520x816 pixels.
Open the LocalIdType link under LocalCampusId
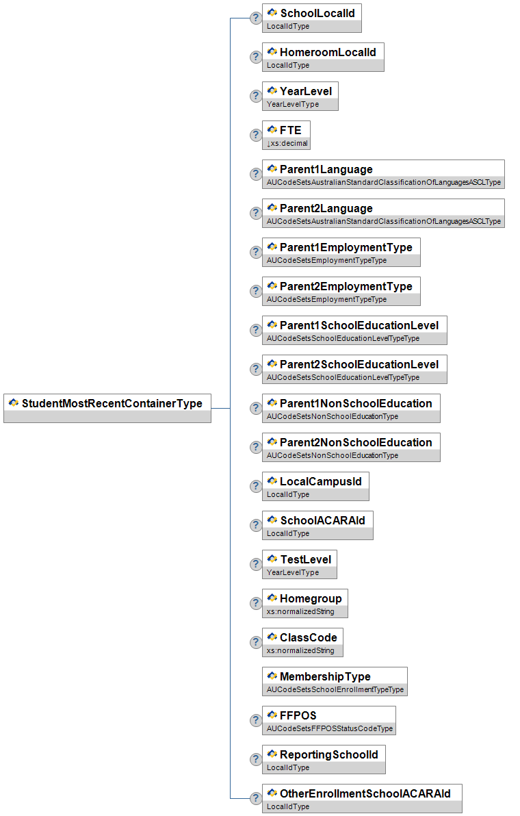point(288,494)
